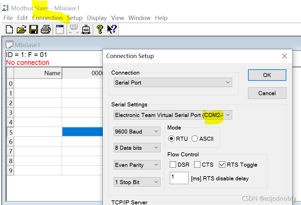This screenshot has height=205, width=301.
Task: Enable the DSR flow control checkbox
Action: 173,165
